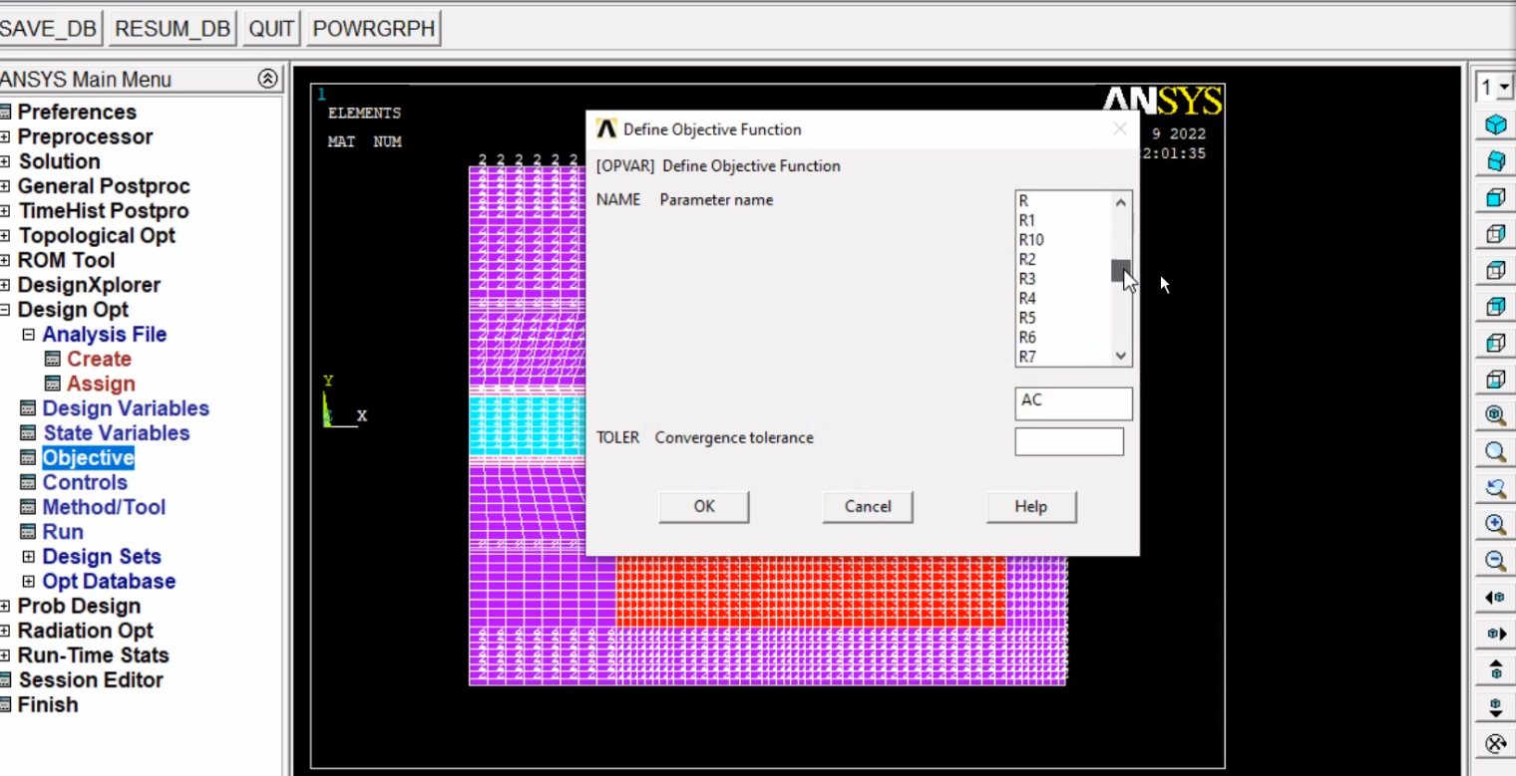
Task: Click the parameter list scrollbar up arrow
Action: tap(1121, 202)
